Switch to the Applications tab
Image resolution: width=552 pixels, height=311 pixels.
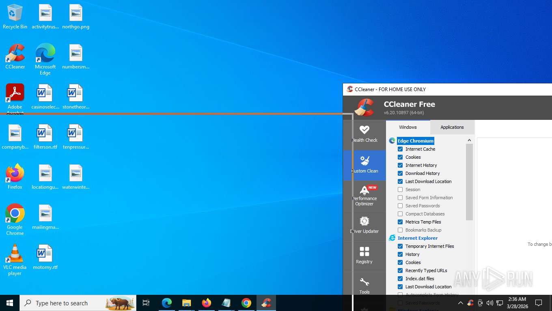452,127
